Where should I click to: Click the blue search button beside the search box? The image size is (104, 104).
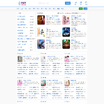click(68, 3)
